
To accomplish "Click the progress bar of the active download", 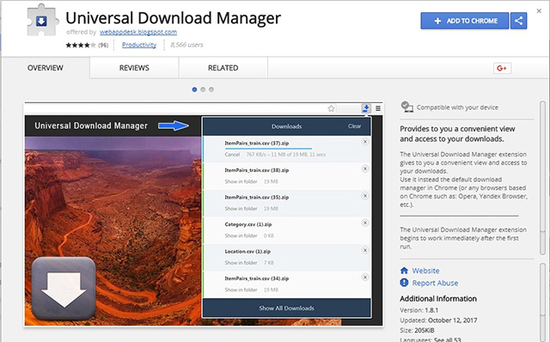I will coord(268,149).
